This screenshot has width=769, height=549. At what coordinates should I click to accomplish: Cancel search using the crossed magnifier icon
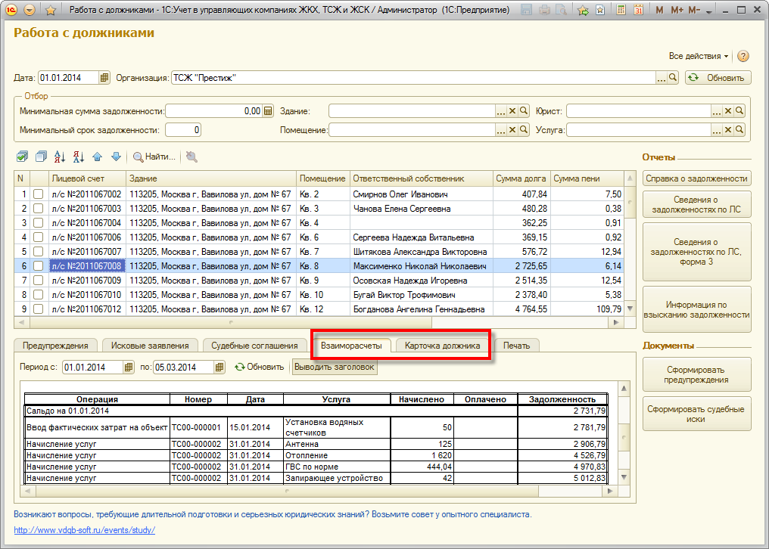[191, 157]
